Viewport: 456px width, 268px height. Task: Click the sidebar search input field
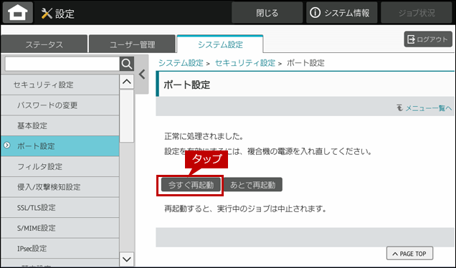tap(62, 64)
